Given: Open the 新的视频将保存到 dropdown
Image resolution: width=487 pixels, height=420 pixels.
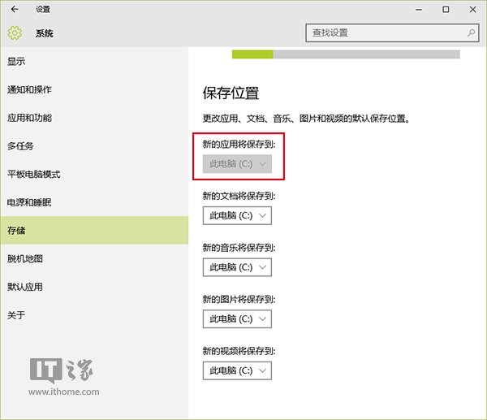Looking at the screenshot, I should (x=237, y=370).
